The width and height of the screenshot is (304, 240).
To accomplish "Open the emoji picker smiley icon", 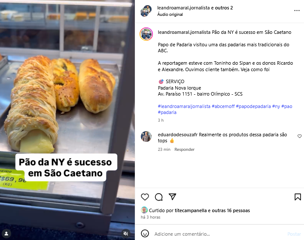I will tap(145, 234).
